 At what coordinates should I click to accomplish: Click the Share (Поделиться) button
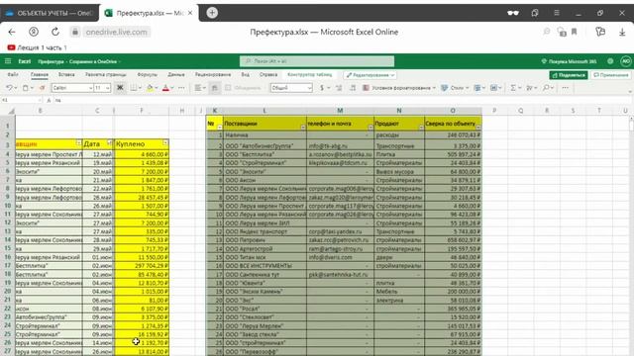click(568, 75)
